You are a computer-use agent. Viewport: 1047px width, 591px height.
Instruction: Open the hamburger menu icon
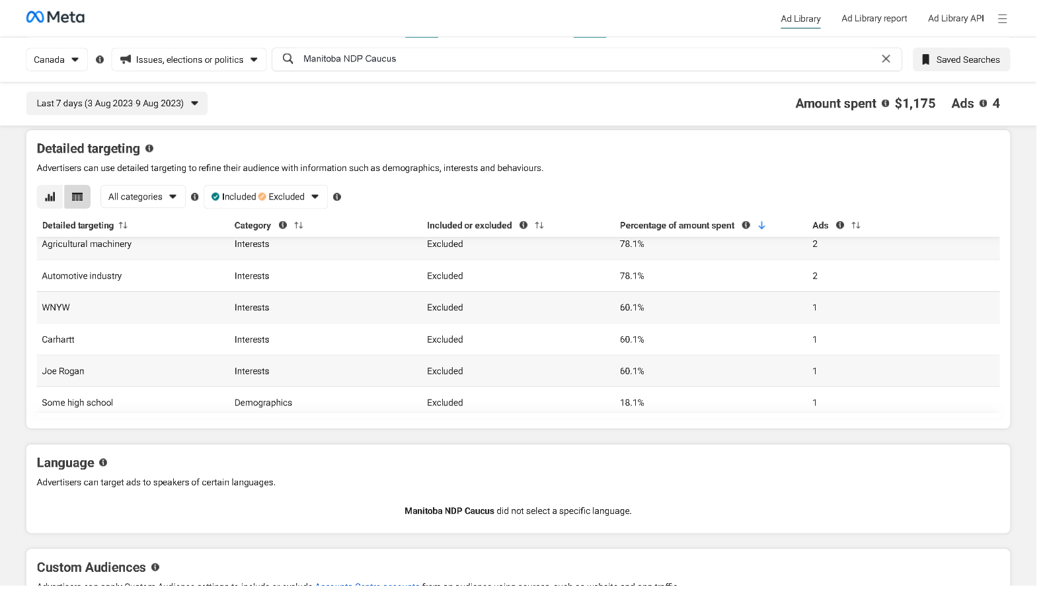point(1002,18)
